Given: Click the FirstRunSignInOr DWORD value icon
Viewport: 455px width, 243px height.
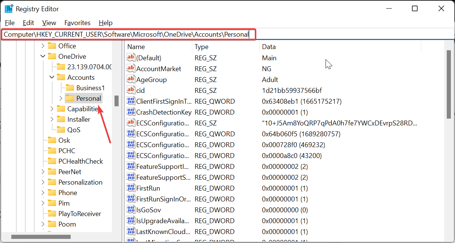Looking at the screenshot, I should point(131,199).
